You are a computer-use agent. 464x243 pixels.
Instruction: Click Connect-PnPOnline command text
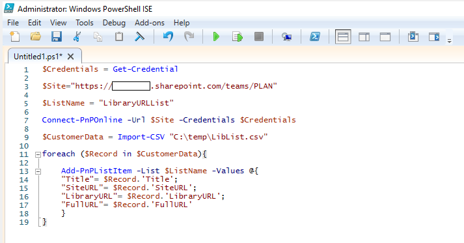[82, 120]
